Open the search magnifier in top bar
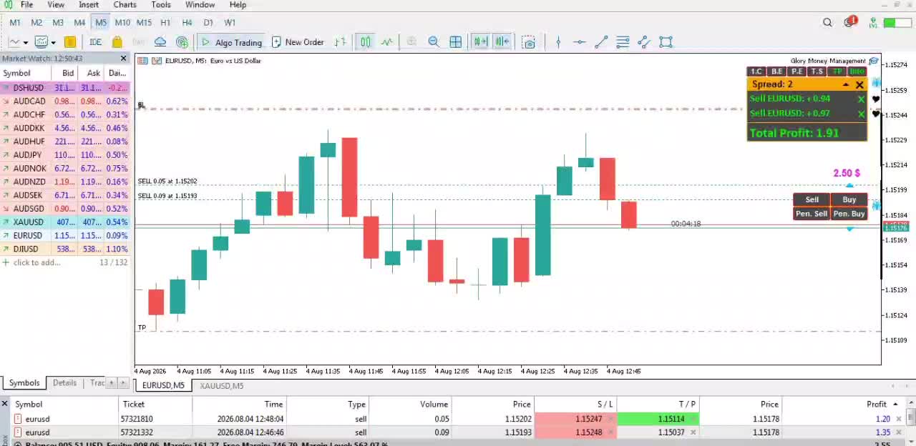Screen dimensions: 916x446 tap(827, 23)
